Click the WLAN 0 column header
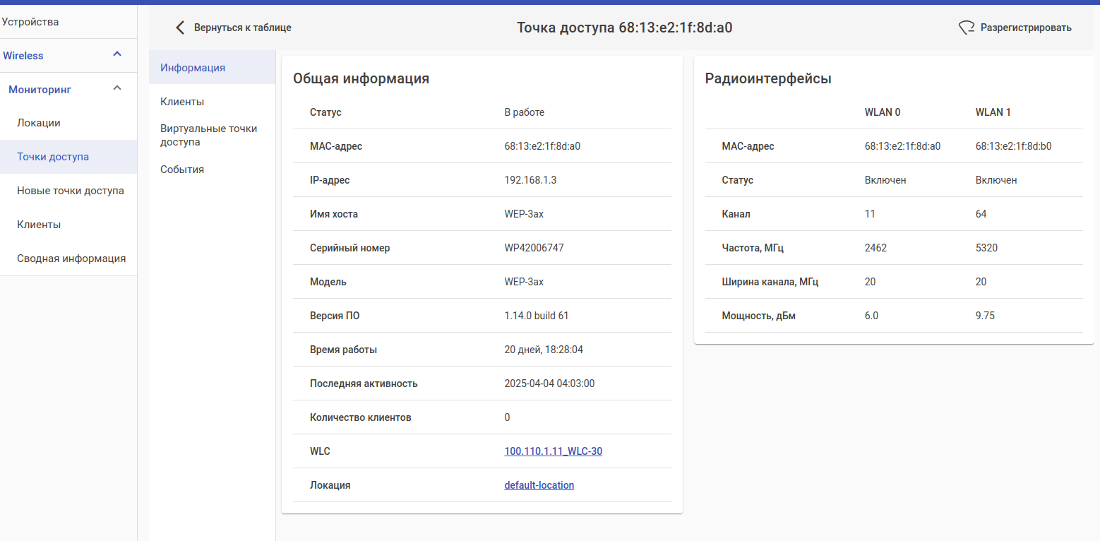 883,112
